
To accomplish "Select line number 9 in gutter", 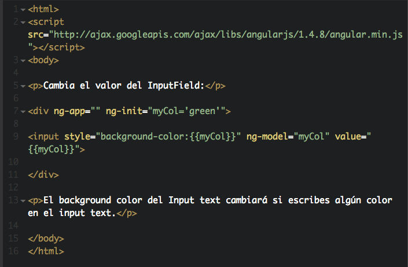I will [16, 136].
